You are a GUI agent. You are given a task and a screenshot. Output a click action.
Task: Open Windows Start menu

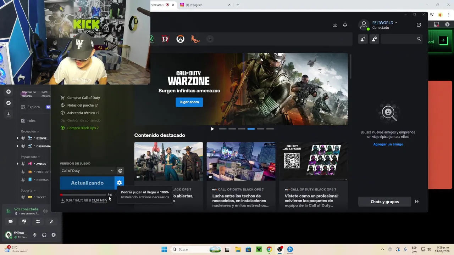pos(164,249)
